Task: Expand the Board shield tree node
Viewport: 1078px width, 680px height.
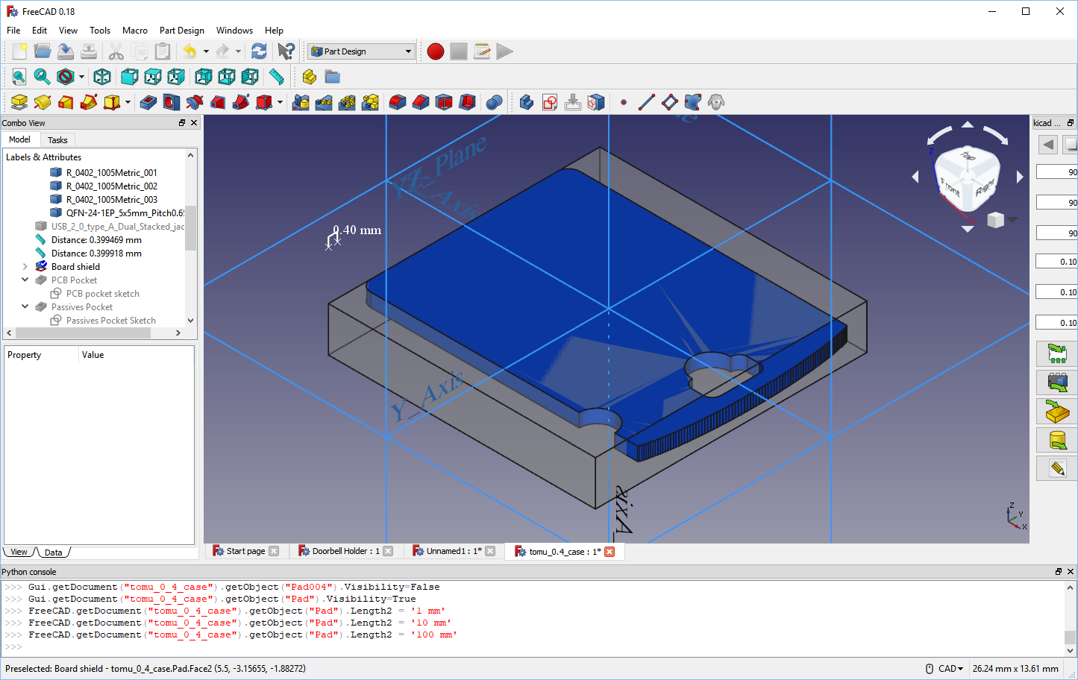Action: click(x=25, y=267)
